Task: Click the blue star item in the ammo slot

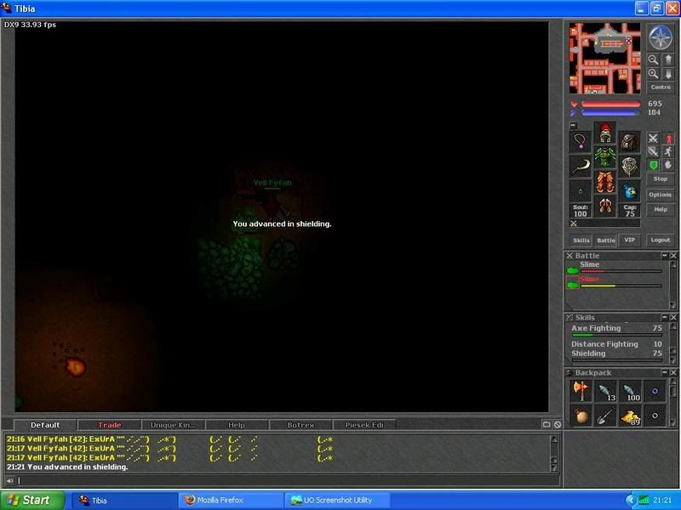Action: pyautogui.click(x=630, y=191)
